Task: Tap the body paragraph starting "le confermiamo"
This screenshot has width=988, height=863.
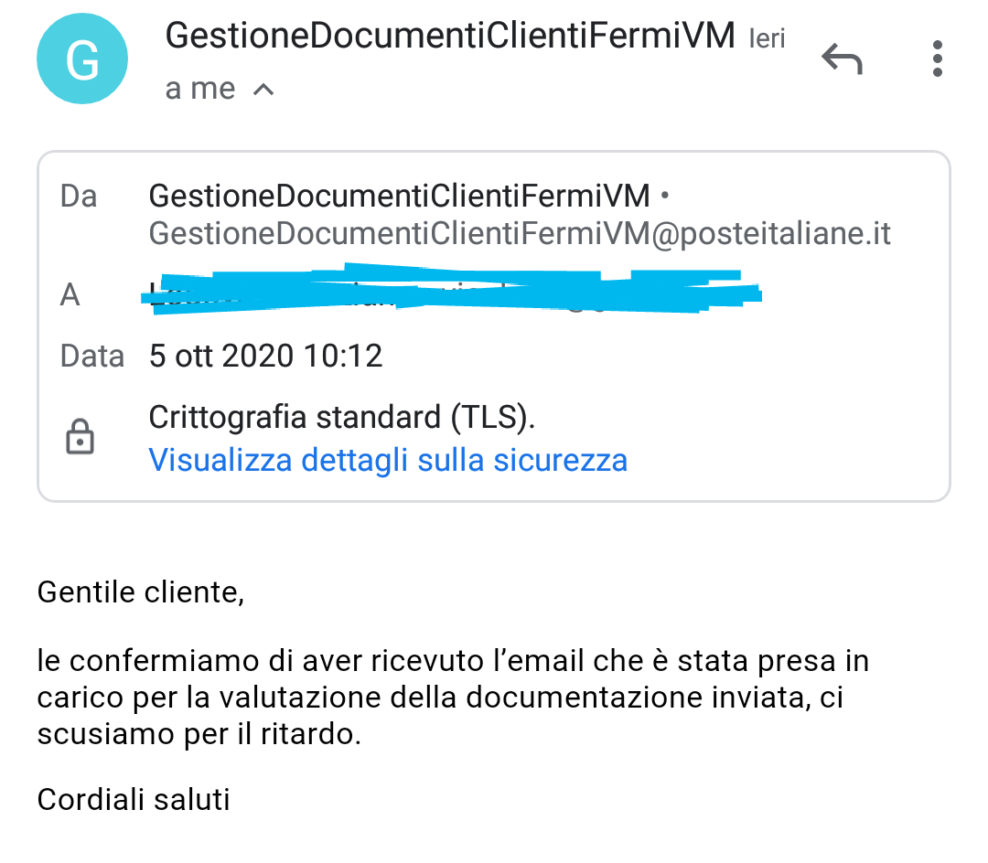Action: (453, 698)
